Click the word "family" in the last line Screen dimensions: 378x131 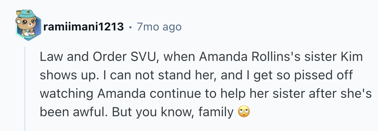[x=216, y=113]
